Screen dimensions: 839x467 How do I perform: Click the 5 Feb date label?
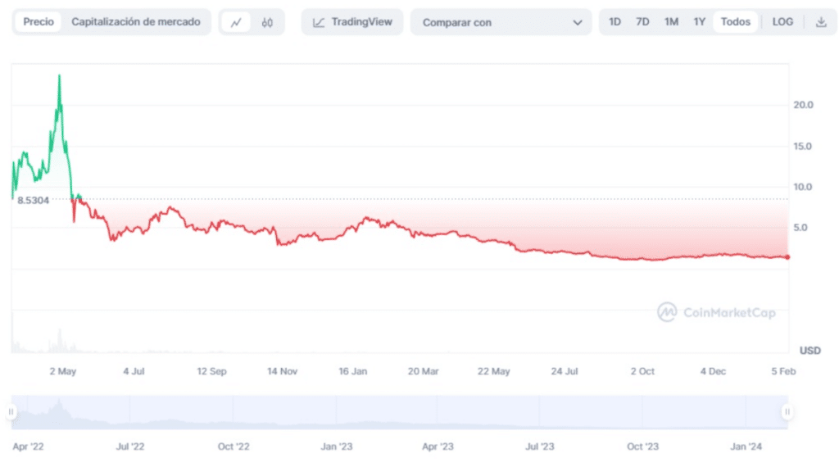point(783,371)
